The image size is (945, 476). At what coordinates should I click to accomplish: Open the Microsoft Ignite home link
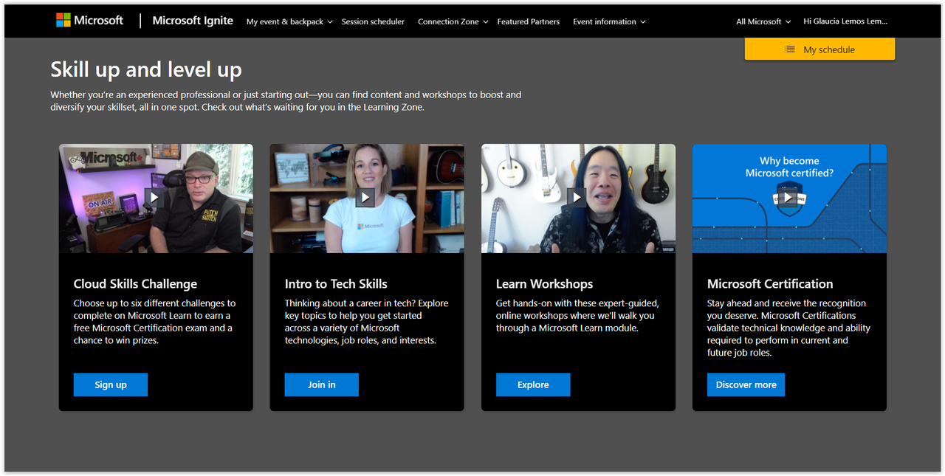tap(193, 21)
